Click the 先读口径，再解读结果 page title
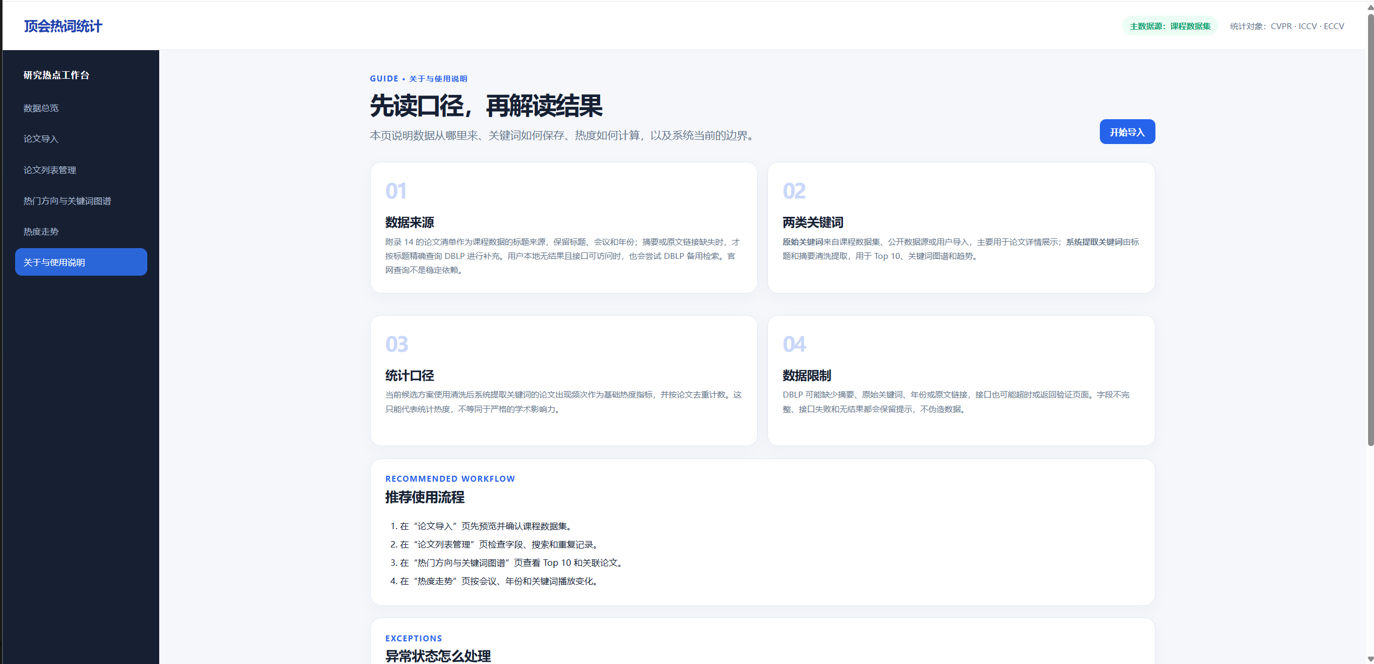Viewport: 1374px width, 664px height. [x=486, y=106]
